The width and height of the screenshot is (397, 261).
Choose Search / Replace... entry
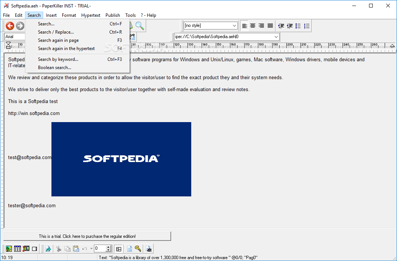[78, 32]
